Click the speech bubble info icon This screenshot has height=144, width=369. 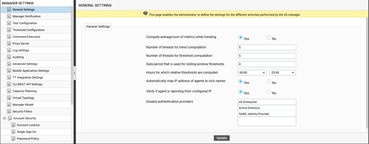(x=145, y=14)
